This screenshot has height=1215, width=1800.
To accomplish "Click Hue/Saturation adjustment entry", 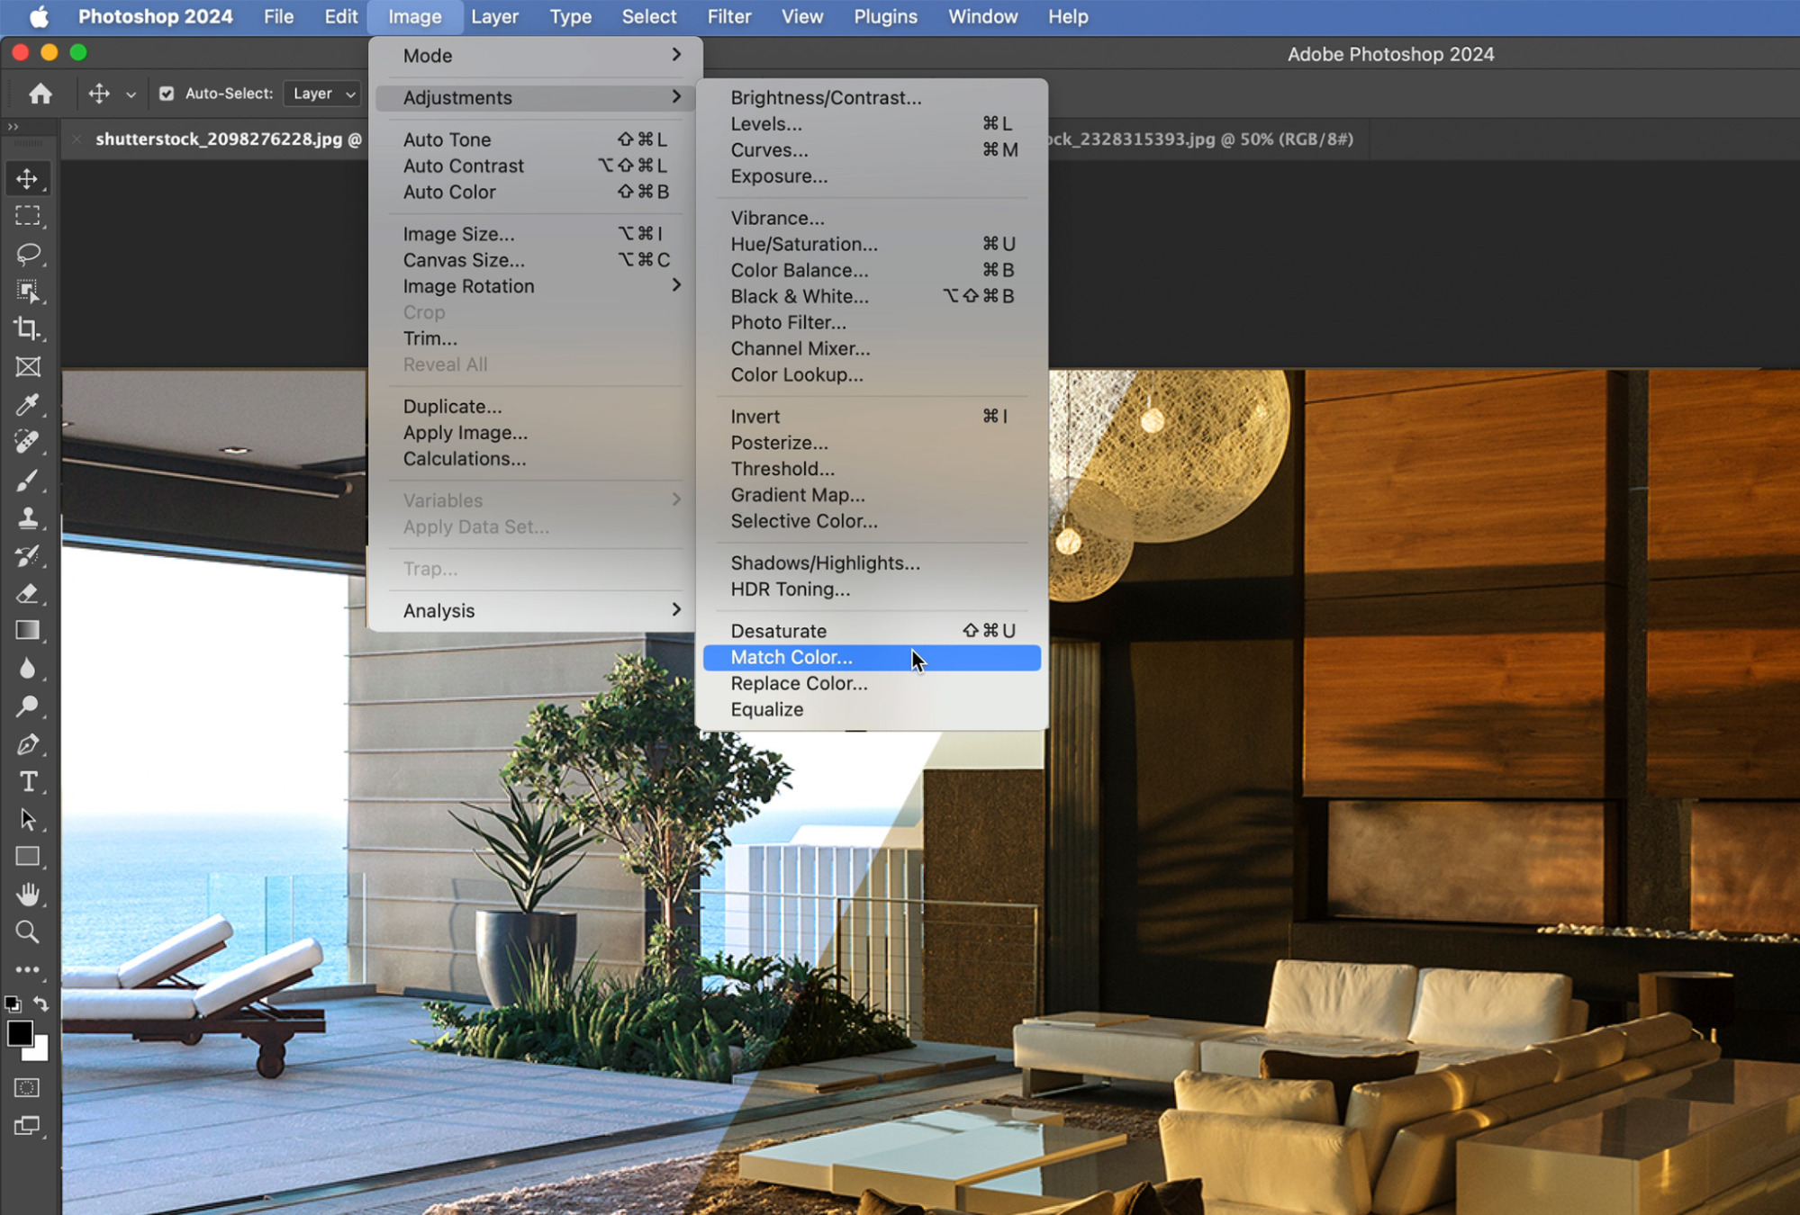I will pyautogui.click(x=803, y=244).
